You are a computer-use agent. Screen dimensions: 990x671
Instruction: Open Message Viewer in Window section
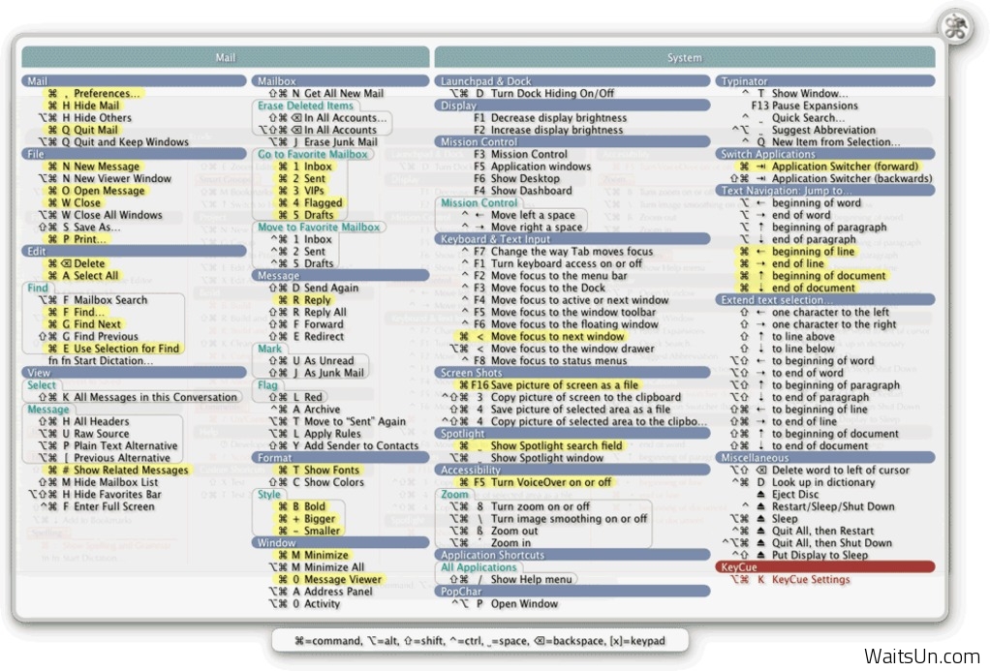click(x=343, y=579)
